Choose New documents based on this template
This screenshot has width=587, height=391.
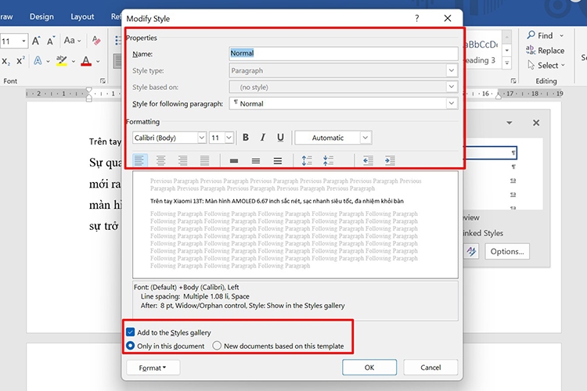(x=217, y=346)
